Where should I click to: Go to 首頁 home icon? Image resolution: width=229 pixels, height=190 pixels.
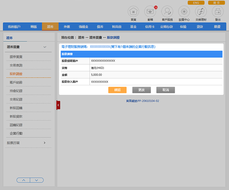(x=133, y=12)
